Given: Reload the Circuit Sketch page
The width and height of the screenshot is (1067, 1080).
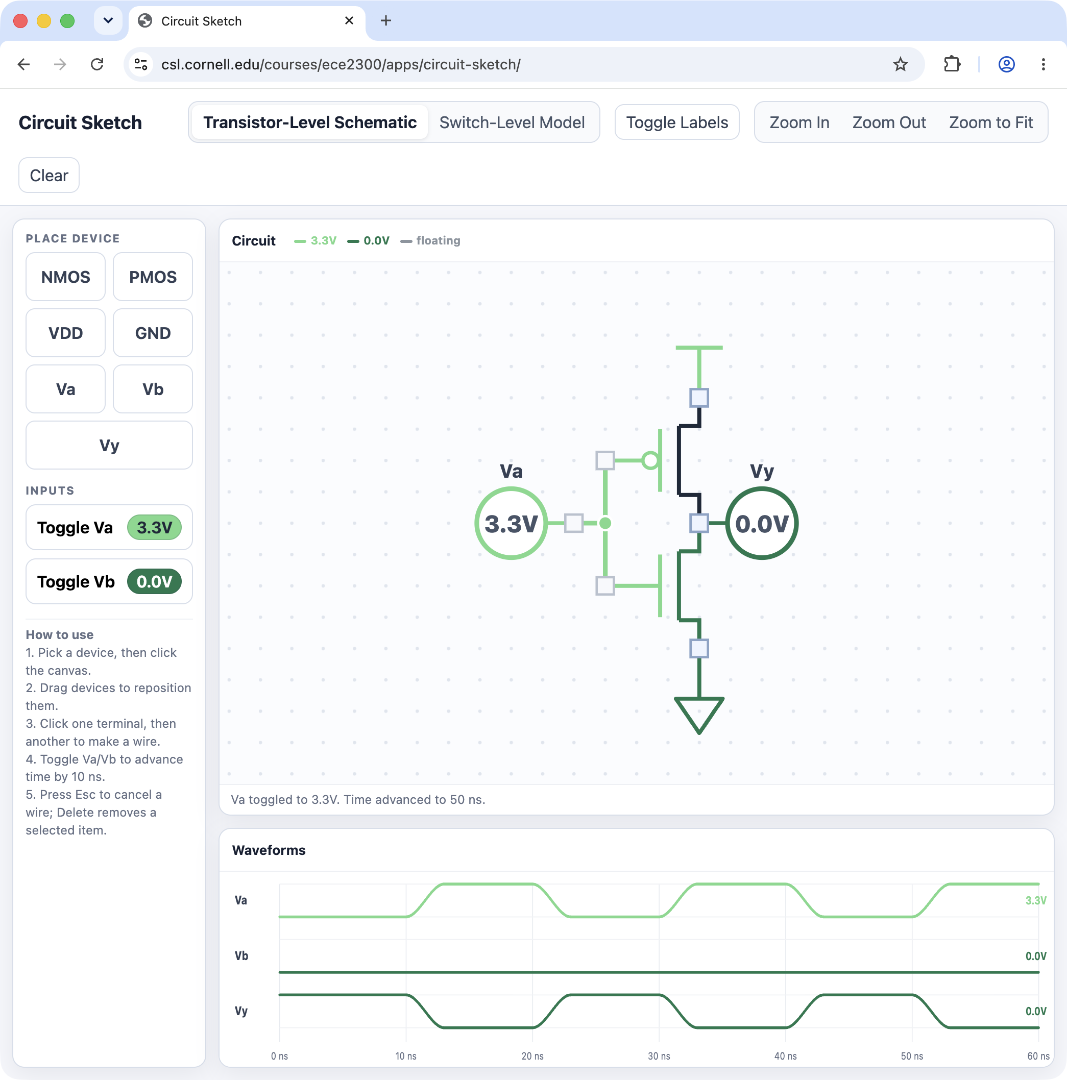Looking at the screenshot, I should [98, 64].
